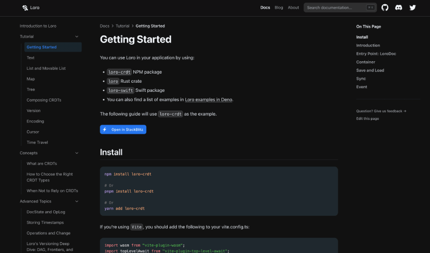
Task: Select Getting Started in the sidebar
Action: click(53, 47)
